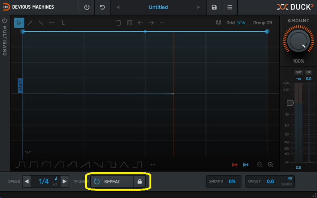
Task: Save preset with floppy disk icon
Action: (214, 8)
